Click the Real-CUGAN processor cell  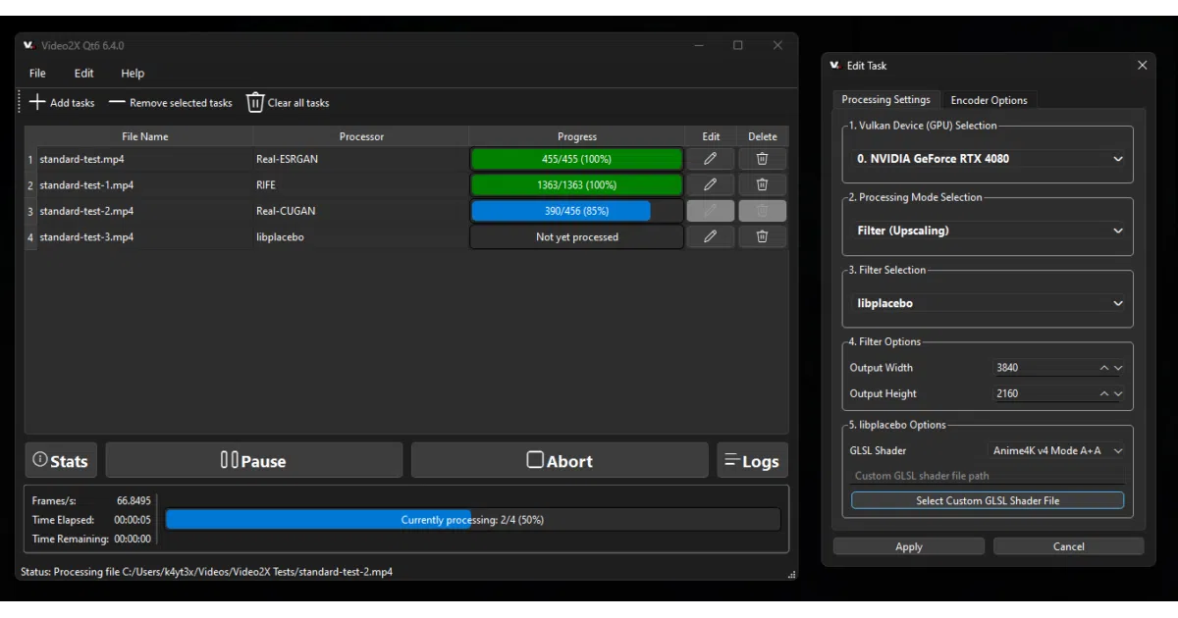[361, 211]
